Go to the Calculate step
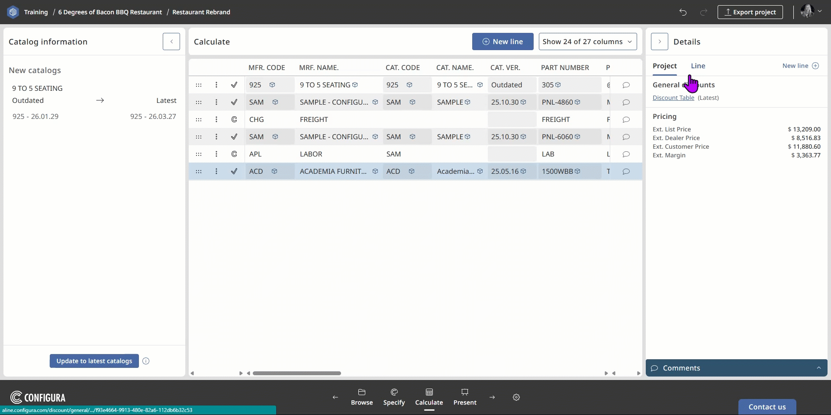Viewport: 831px width, 415px height. coord(429,397)
